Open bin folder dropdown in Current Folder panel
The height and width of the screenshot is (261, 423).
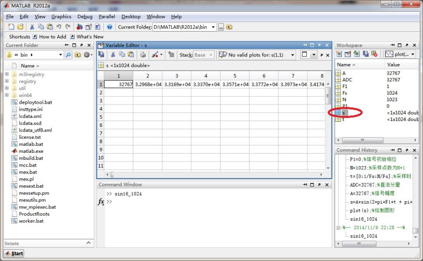pos(60,55)
